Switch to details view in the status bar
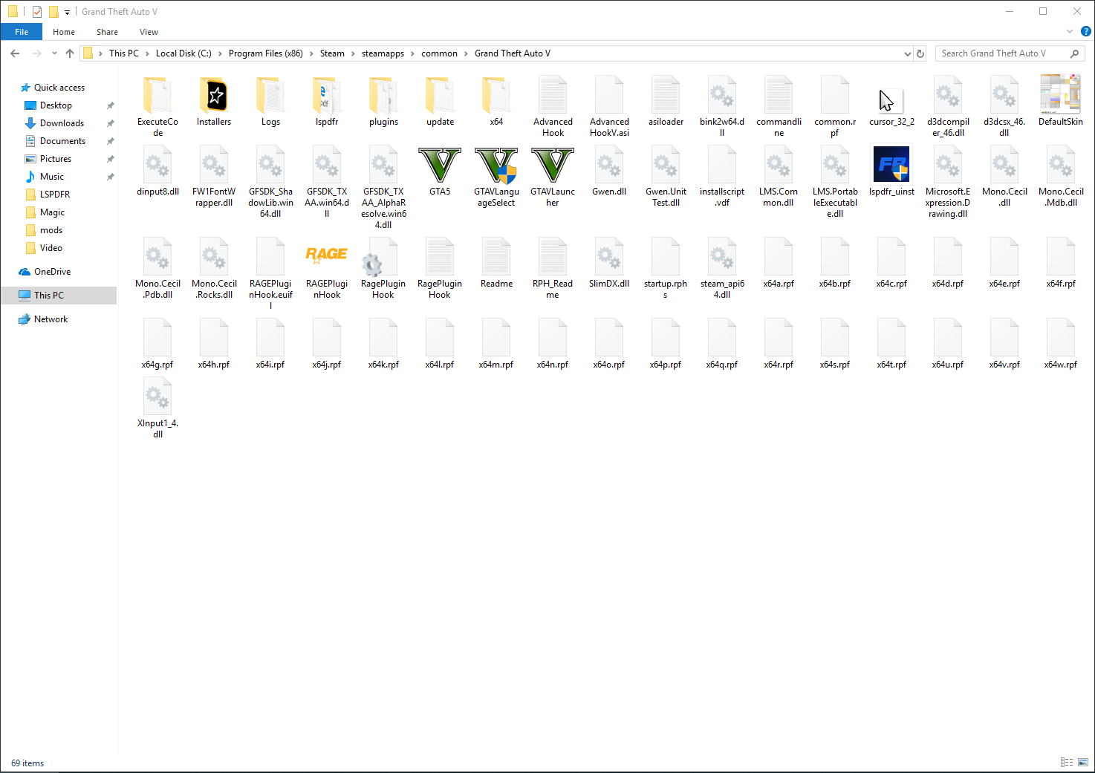Image resolution: width=1095 pixels, height=773 pixels. pos(1067,763)
